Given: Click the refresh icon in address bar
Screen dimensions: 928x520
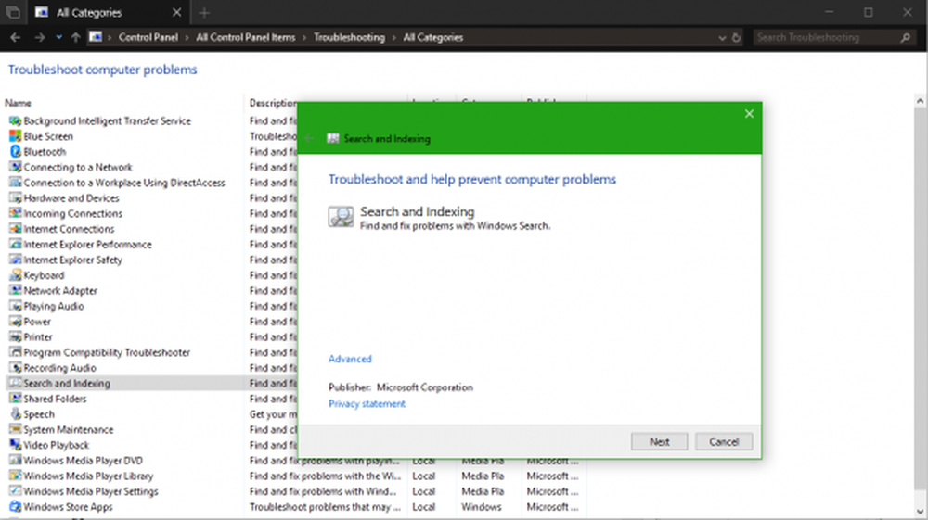Looking at the screenshot, I should coord(737,38).
